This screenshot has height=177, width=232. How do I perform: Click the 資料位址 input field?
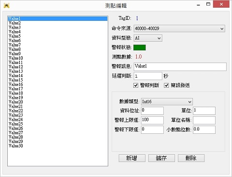point(152,111)
